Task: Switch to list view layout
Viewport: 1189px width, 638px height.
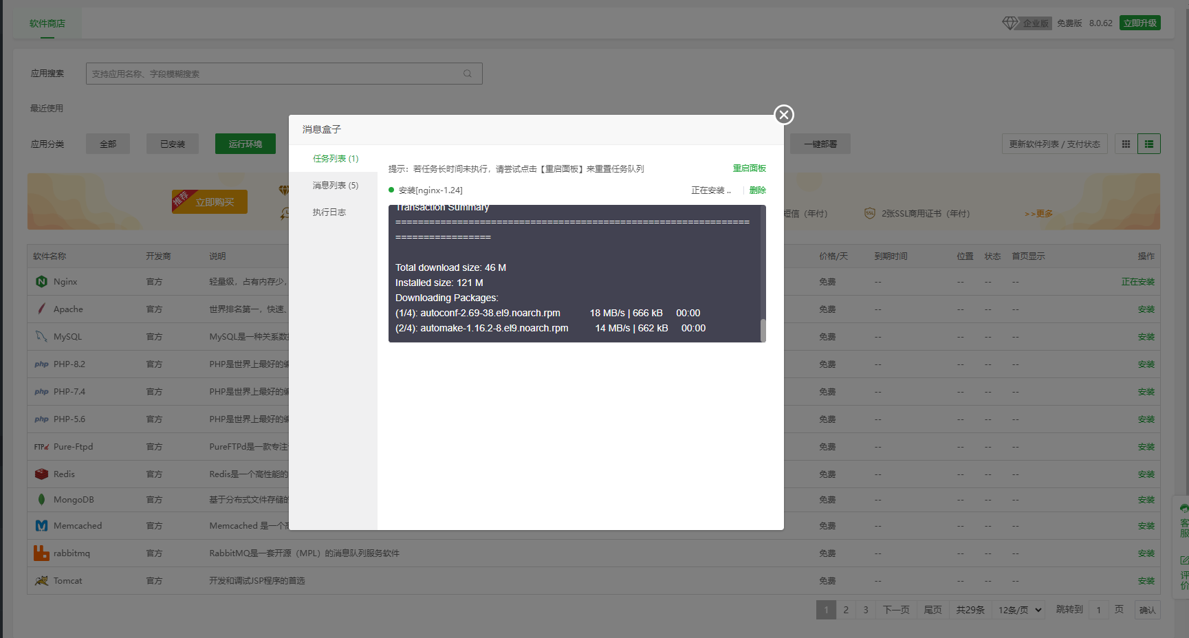Action: click(x=1149, y=144)
